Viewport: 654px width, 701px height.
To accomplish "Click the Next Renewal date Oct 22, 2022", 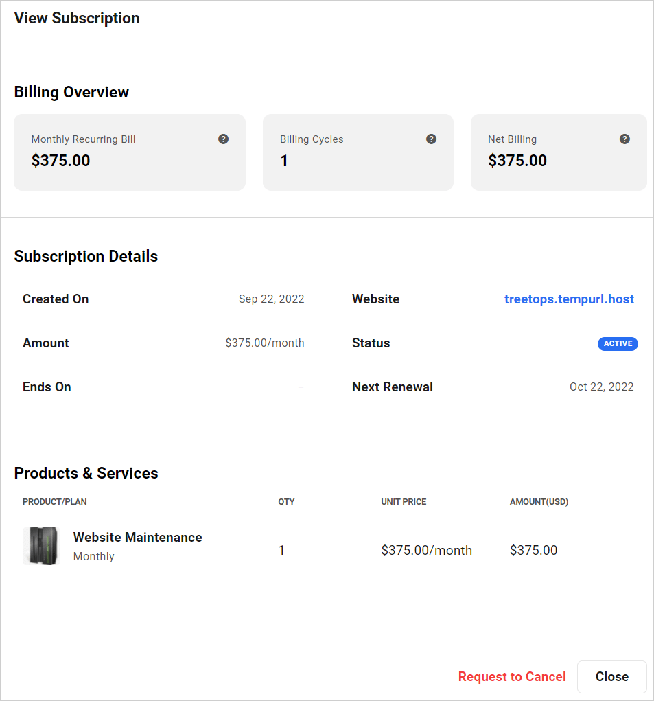I will (601, 387).
